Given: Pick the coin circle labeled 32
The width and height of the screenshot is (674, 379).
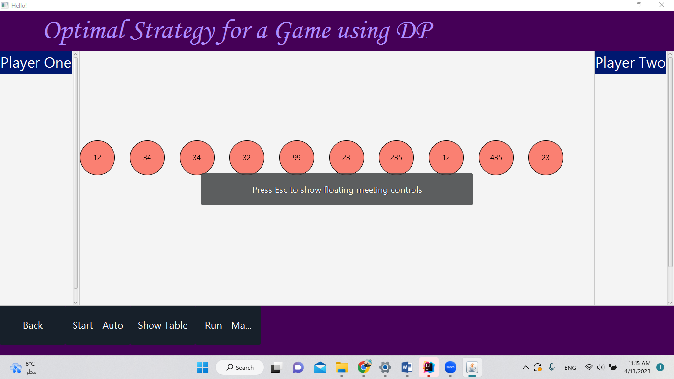Looking at the screenshot, I should tap(247, 158).
